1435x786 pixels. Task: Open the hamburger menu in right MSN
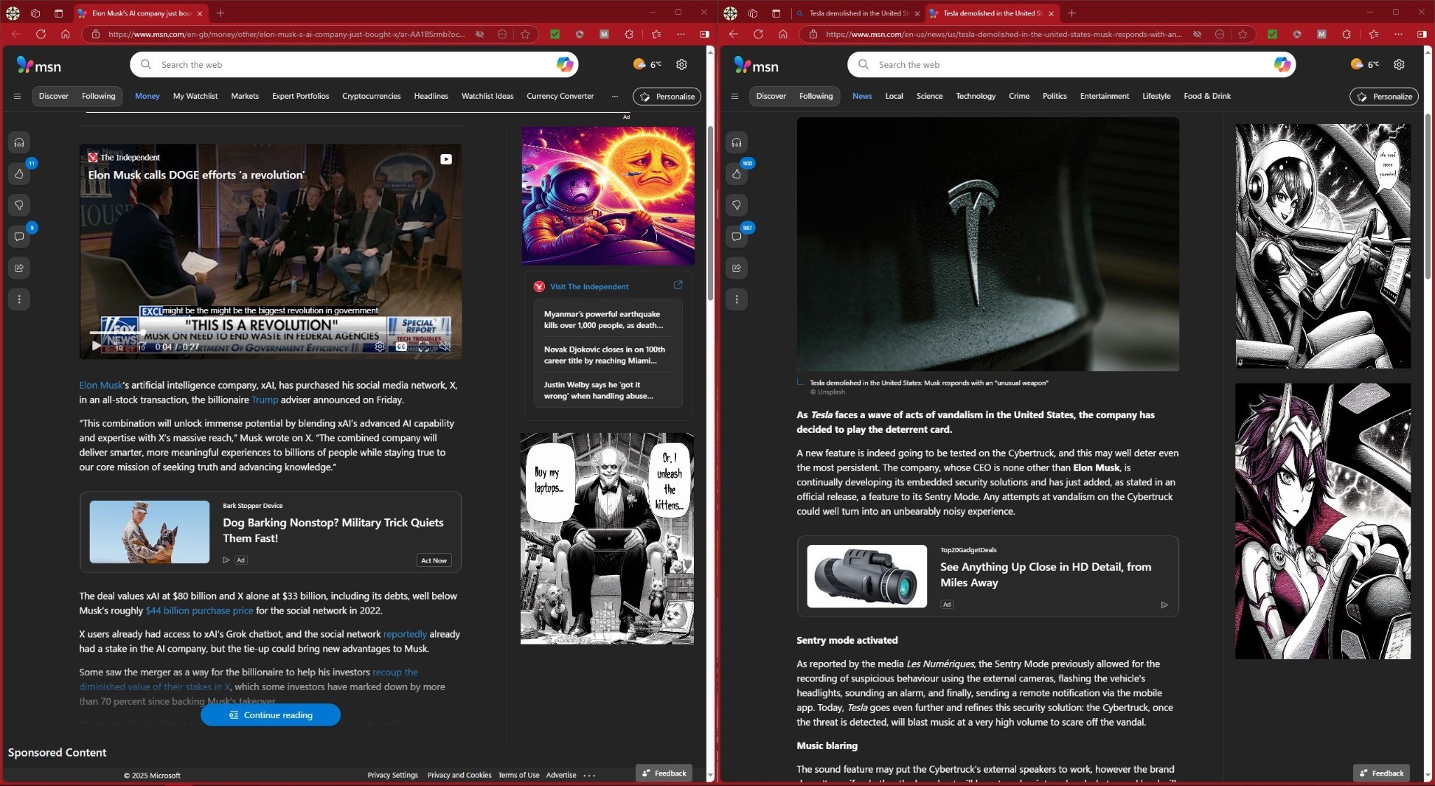pyautogui.click(x=734, y=96)
